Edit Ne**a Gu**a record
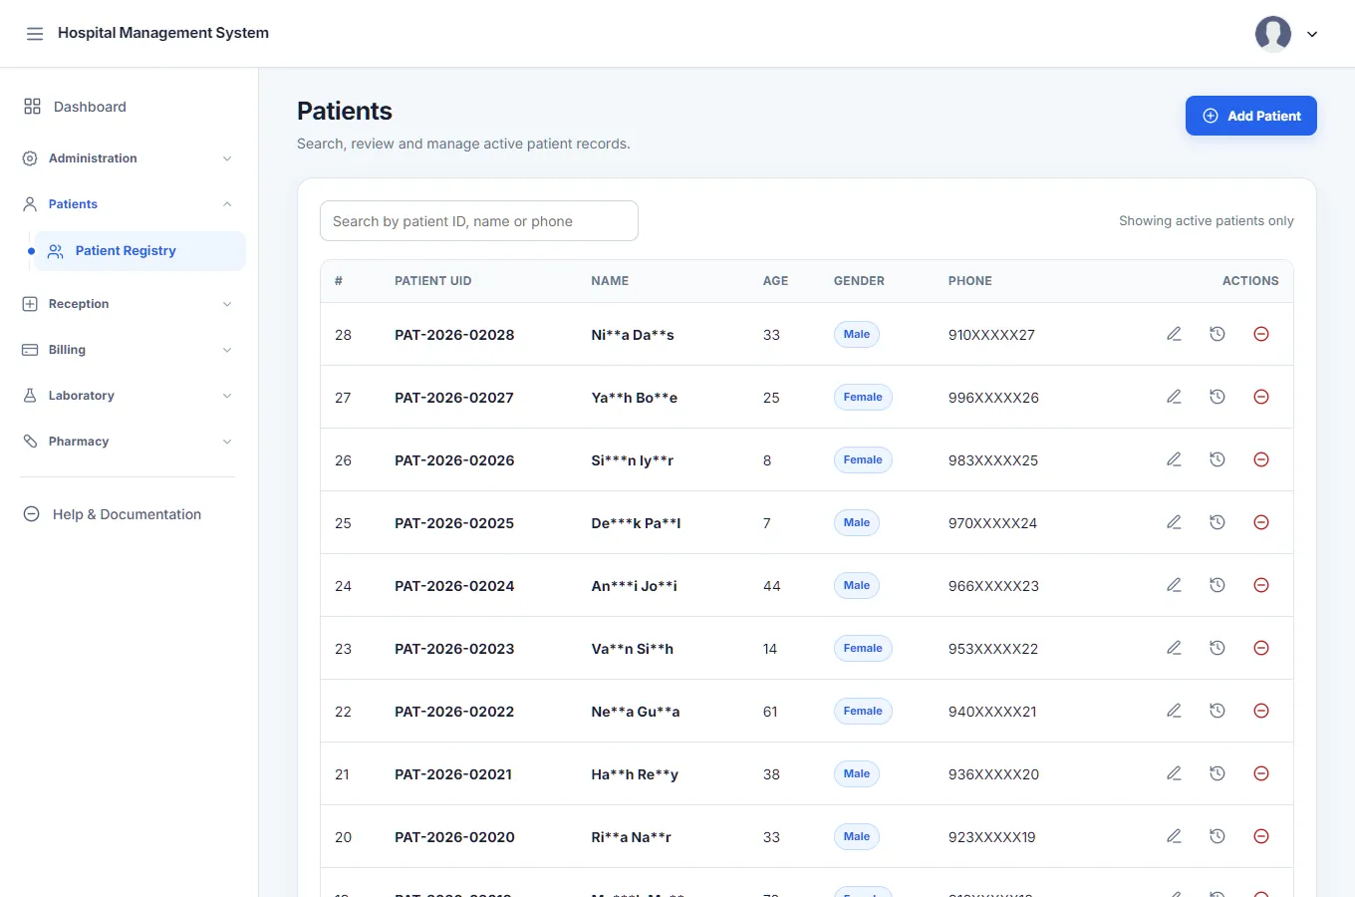 click(x=1174, y=711)
